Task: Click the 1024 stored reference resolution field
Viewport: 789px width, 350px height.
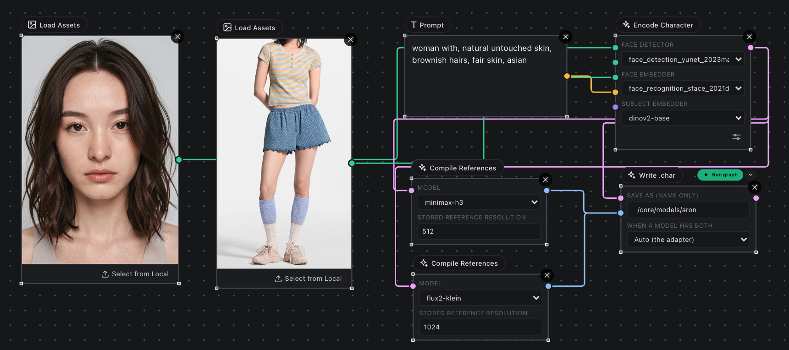Action: click(480, 327)
